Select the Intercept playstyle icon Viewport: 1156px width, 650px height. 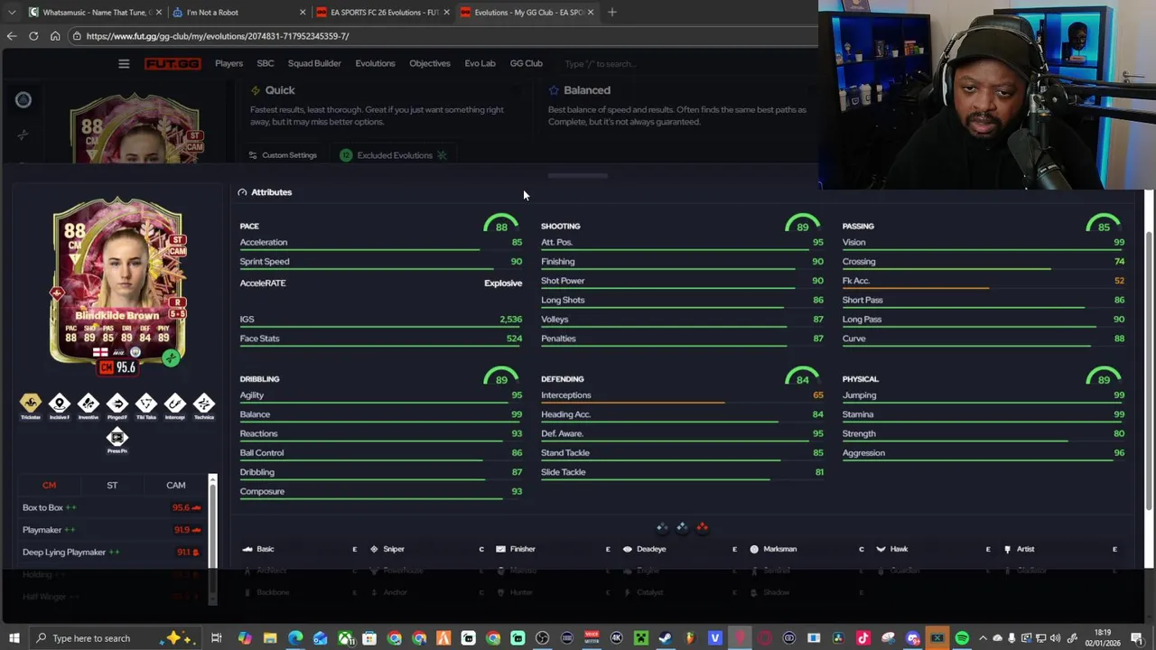tap(175, 404)
